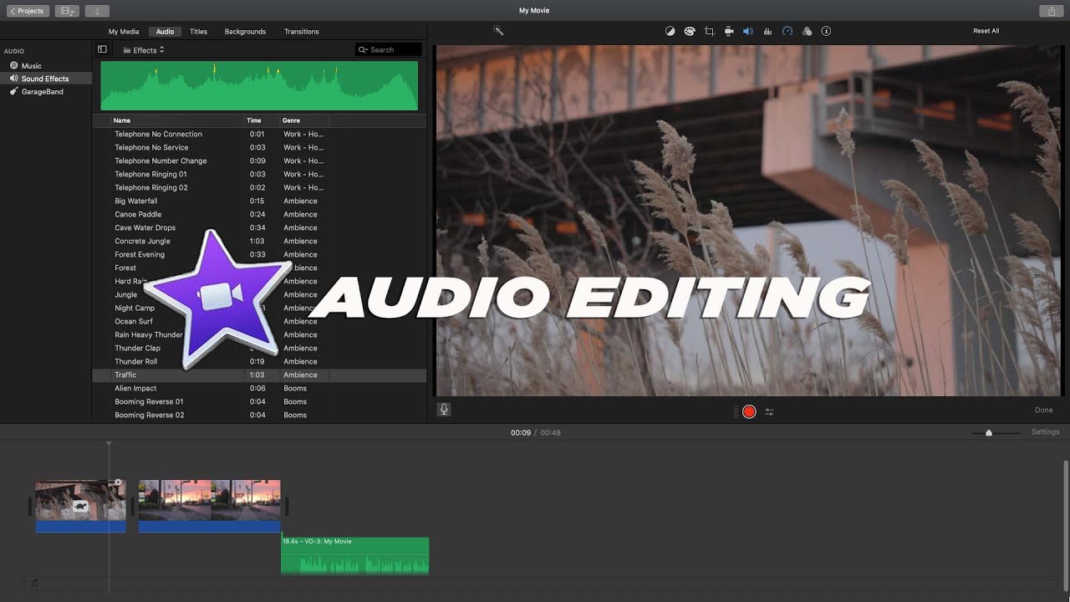Open the Effects folder dropdown

(144, 50)
